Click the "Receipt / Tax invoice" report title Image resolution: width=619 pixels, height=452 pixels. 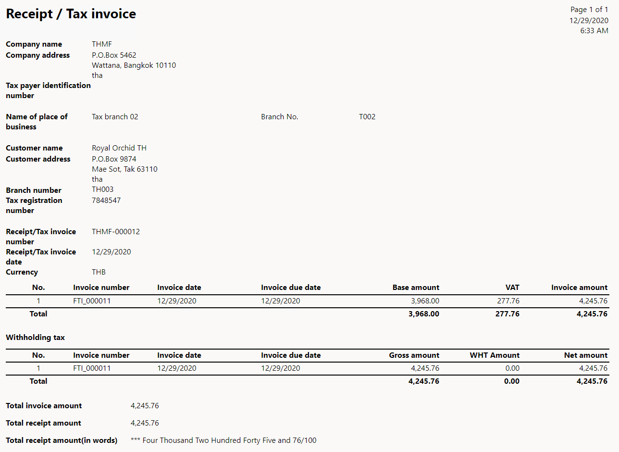[71, 13]
